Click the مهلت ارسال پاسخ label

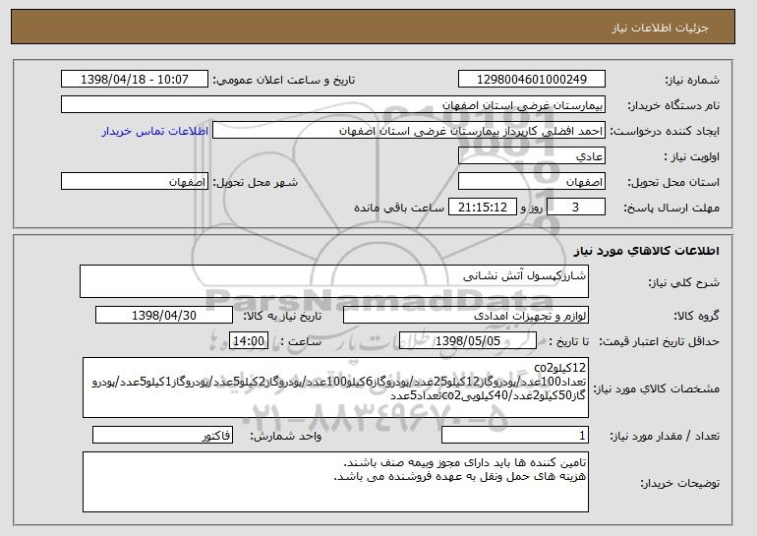point(671,208)
